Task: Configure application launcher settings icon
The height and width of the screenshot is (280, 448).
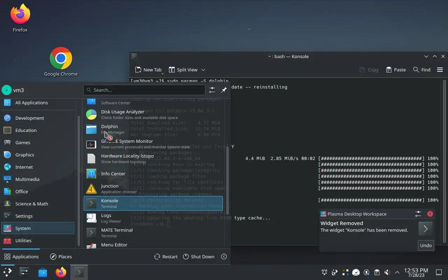Action: (x=212, y=90)
